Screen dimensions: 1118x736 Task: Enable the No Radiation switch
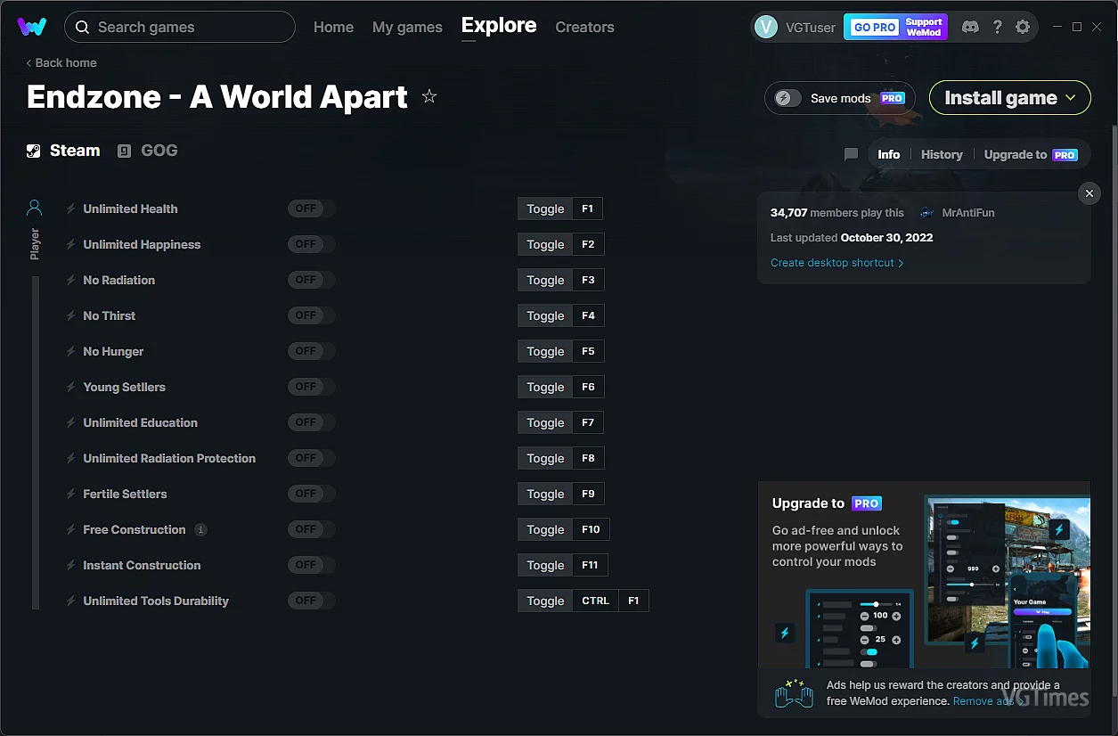pos(311,280)
